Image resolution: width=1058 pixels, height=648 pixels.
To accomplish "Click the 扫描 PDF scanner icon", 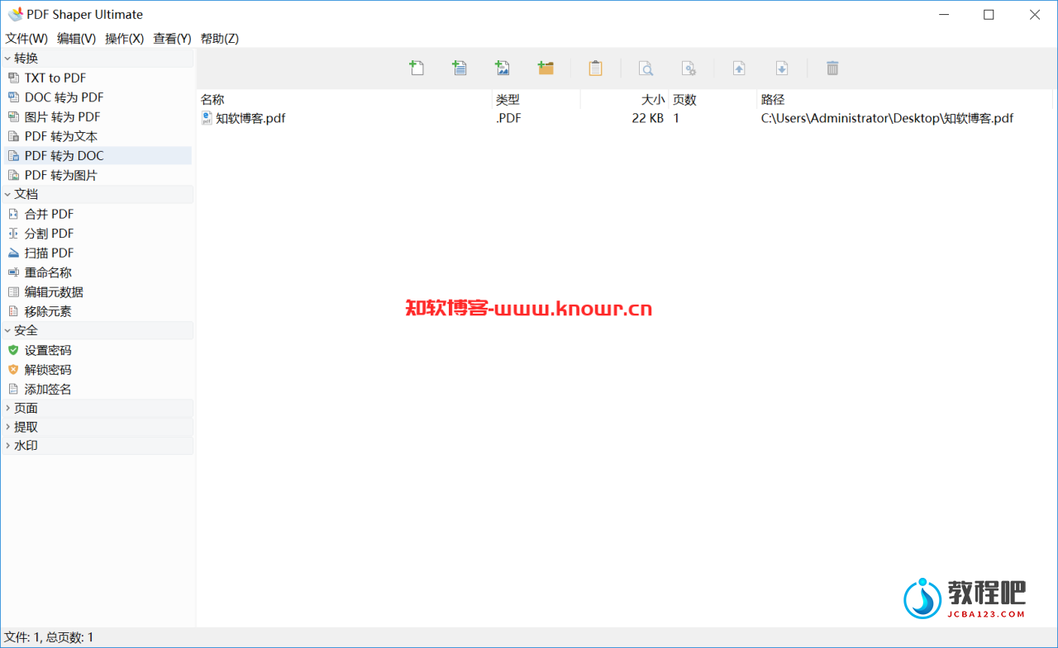I will [13, 253].
